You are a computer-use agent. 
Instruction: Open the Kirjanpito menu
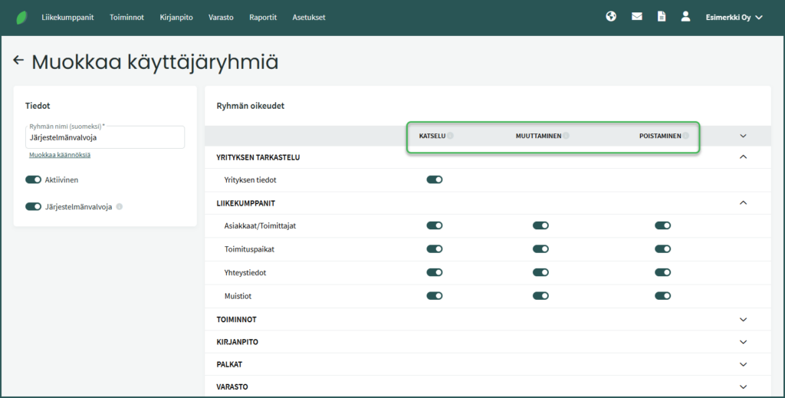pyautogui.click(x=176, y=17)
